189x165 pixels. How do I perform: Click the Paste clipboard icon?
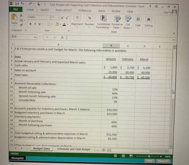[x=14, y=17]
